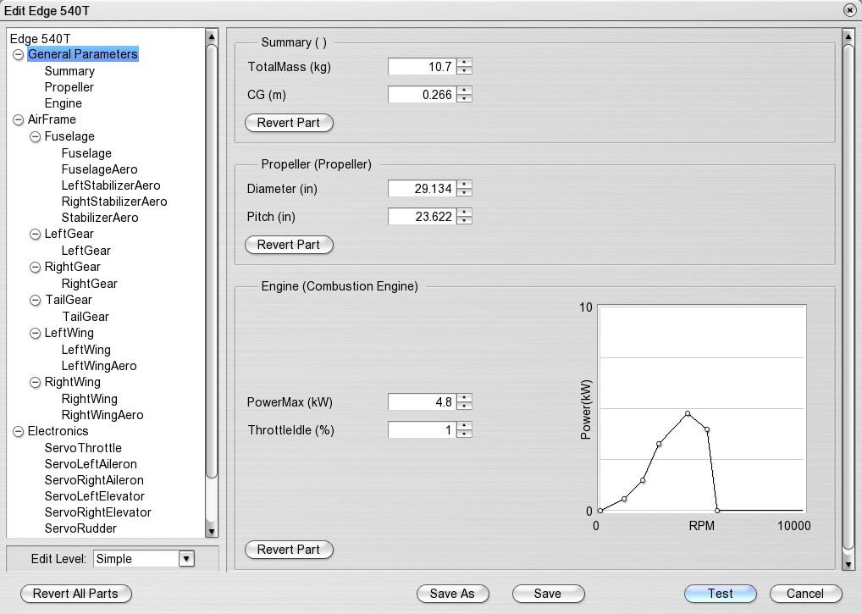The height and width of the screenshot is (614, 862).
Task: Increase PowerMax with the up arrow
Action: click(464, 398)
